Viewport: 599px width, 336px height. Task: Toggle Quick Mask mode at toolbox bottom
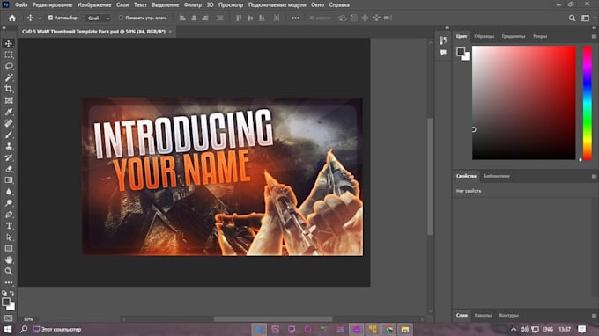9,318
